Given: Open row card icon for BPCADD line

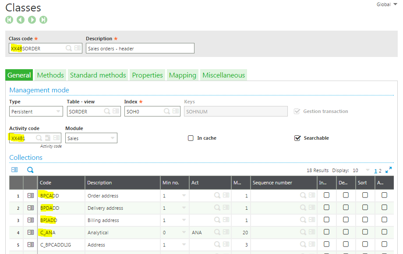Looking at the screenshot, I should pos(31,196).
